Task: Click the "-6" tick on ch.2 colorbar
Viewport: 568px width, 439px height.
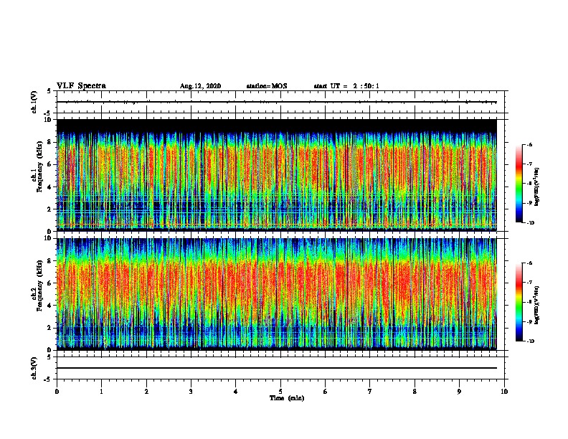Action: click(x=530, y=263)
